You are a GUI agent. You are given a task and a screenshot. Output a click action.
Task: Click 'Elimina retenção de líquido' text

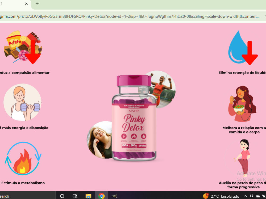tap(242, 73)
